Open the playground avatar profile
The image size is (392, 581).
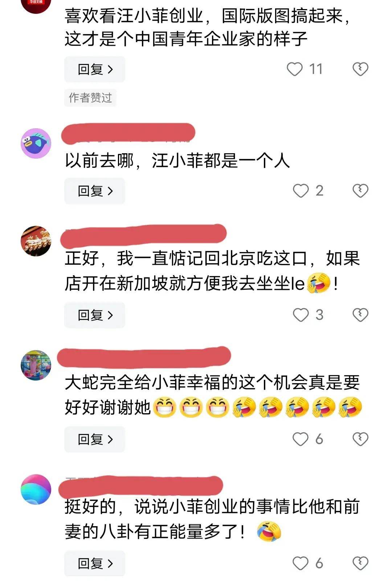pyautogui.click(x=36, y=365)
